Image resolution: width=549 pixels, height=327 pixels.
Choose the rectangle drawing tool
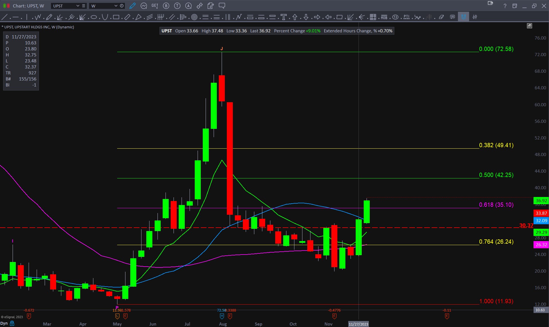pos(116,17)
